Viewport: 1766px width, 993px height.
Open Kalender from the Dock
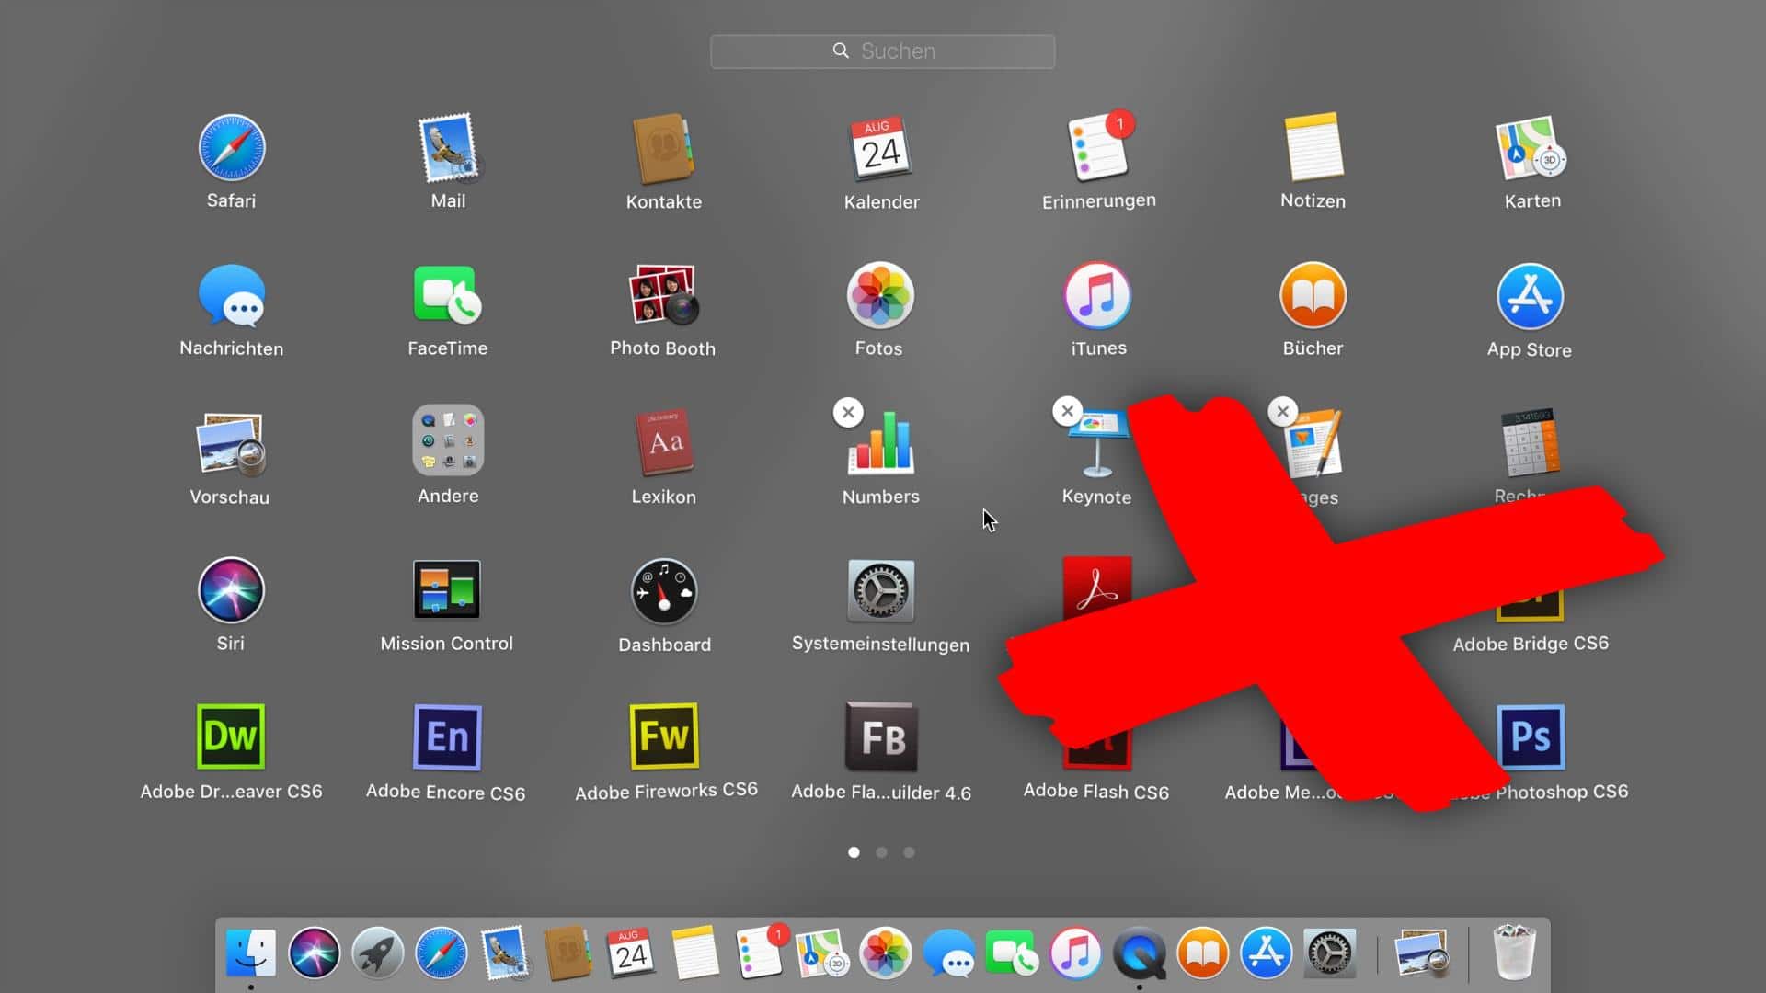(x=631, y=953)
